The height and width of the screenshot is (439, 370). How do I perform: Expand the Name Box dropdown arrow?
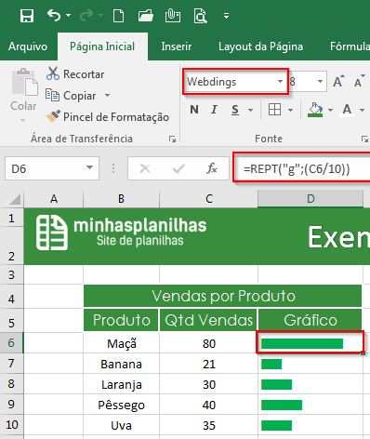[89, 167]
